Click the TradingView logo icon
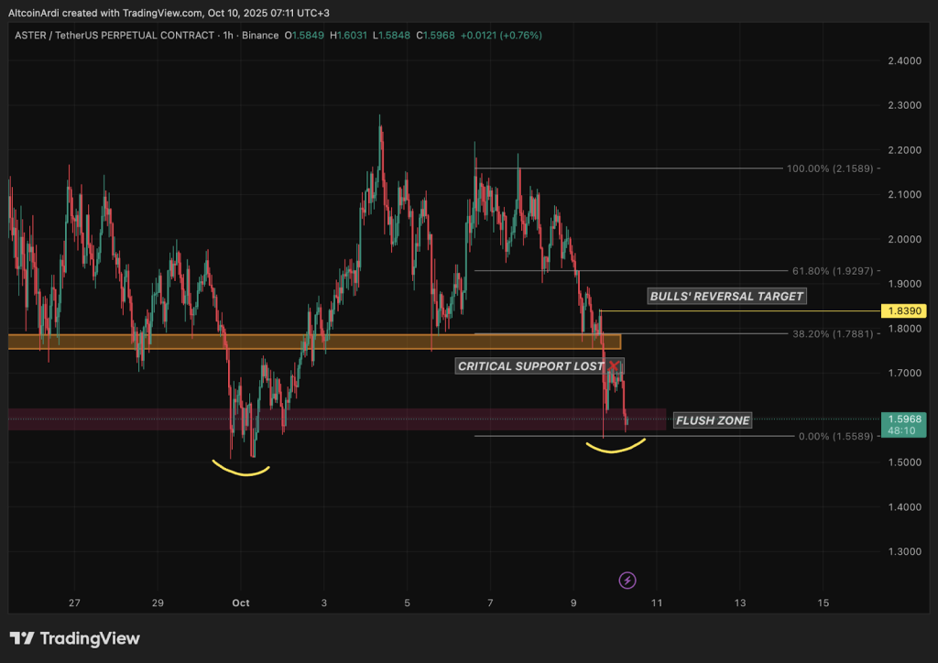 click(x=22, y=638)
